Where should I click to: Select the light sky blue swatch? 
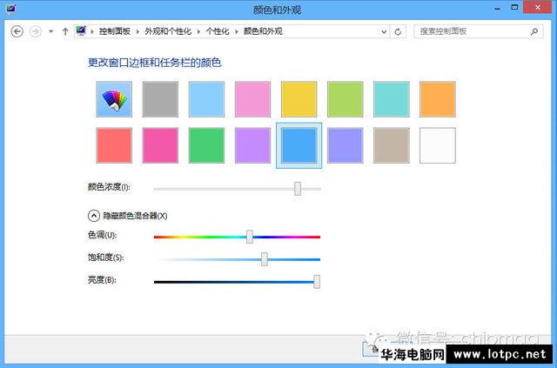206,99
